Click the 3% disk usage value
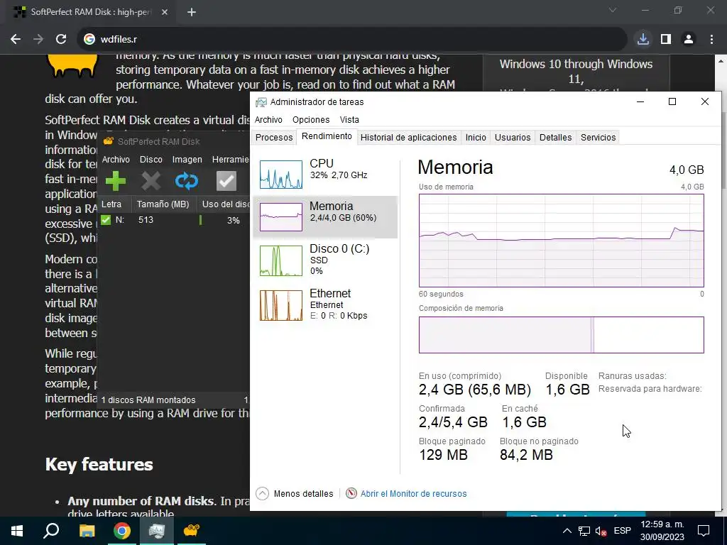The image size is (727, 545). (233, 221)
